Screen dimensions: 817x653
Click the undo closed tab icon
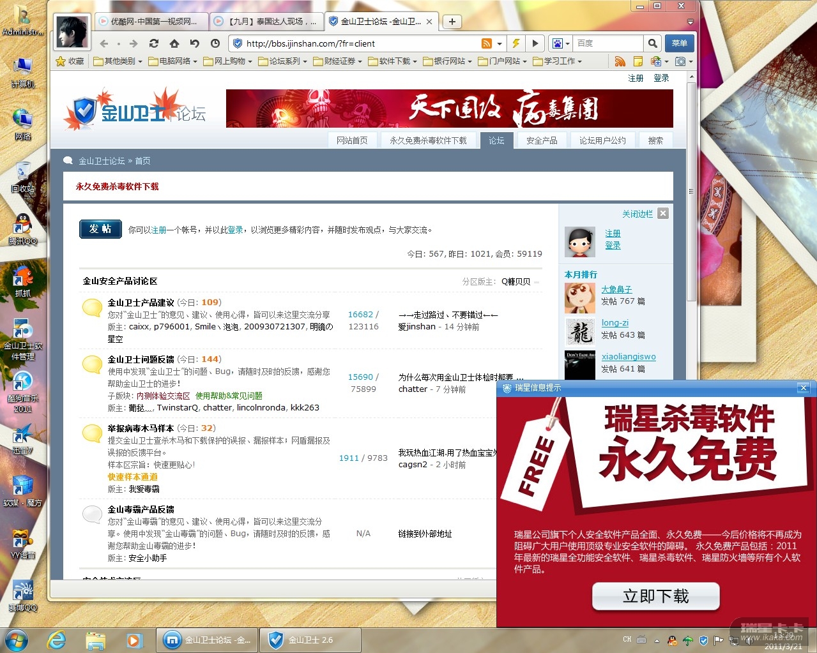(195, 43)
